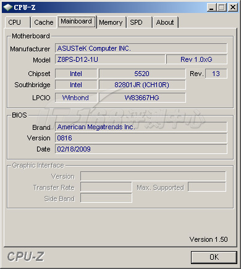Minimize the CPU-Z window

tap(211, 7)
